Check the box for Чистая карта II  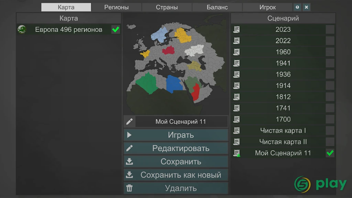pos(330,142)
